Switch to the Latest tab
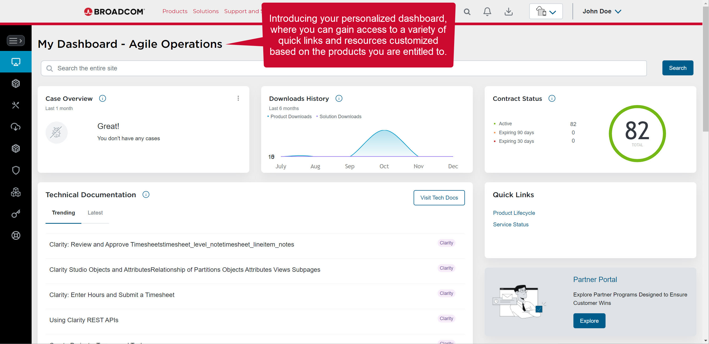This screenshot has height=344, width=709. (95, 213)
